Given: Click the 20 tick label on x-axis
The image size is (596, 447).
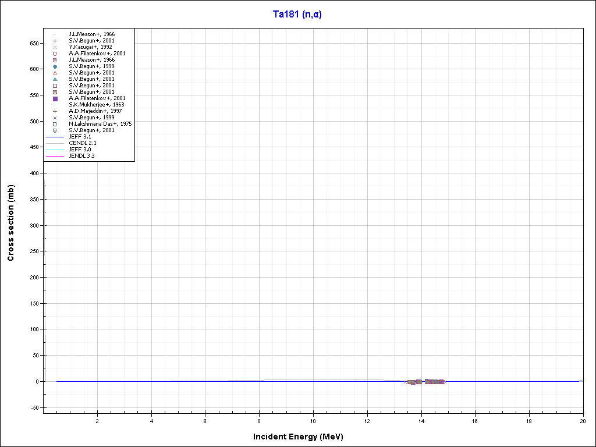Looking at the screenshot, I should [583, 420].
